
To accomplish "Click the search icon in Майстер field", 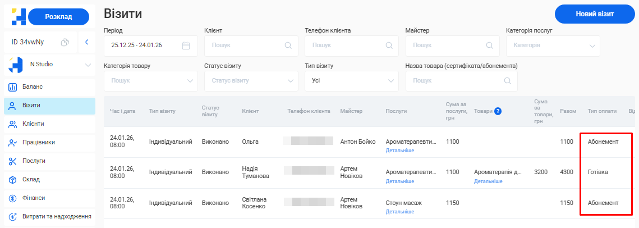I will [489, 45].
